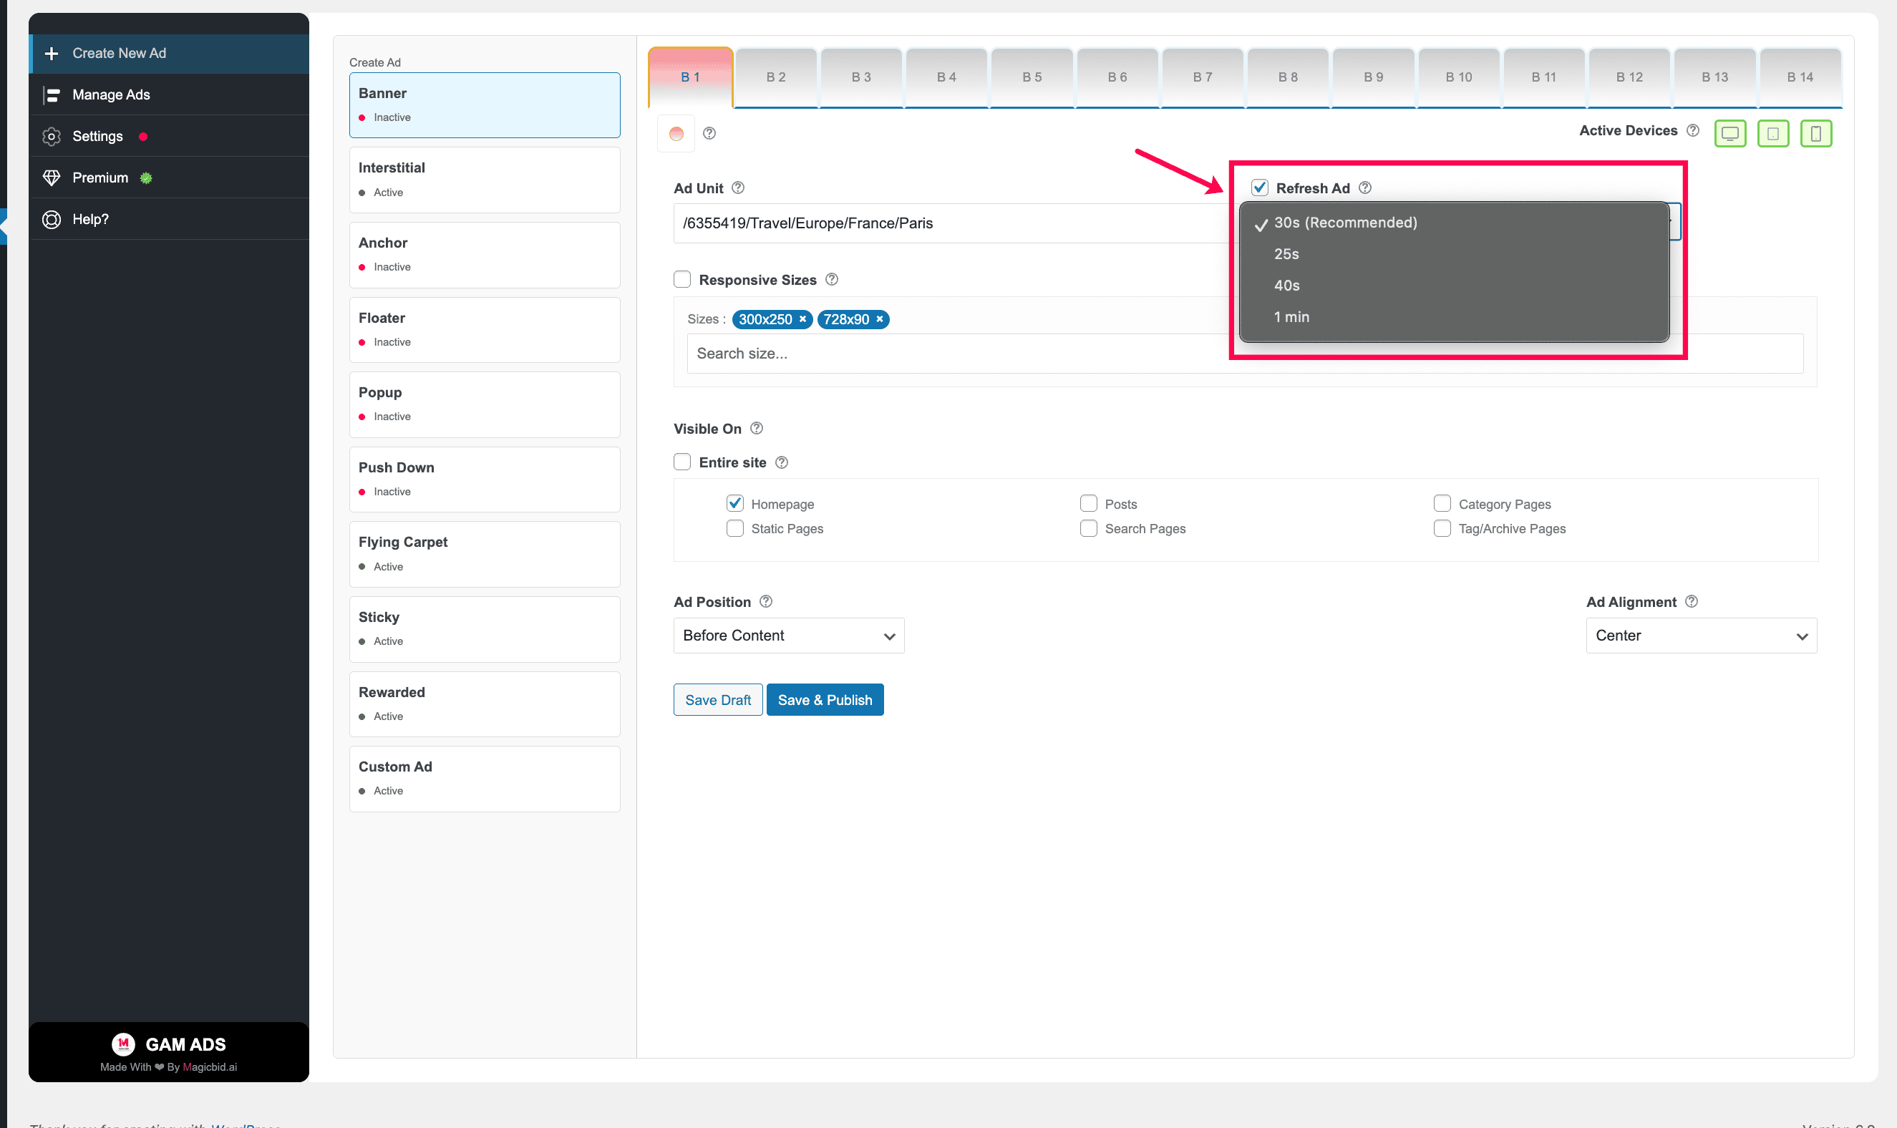1897x1128 pixels.
Task: Open the Ad Position dropdown
Action: tap(789, 636)
